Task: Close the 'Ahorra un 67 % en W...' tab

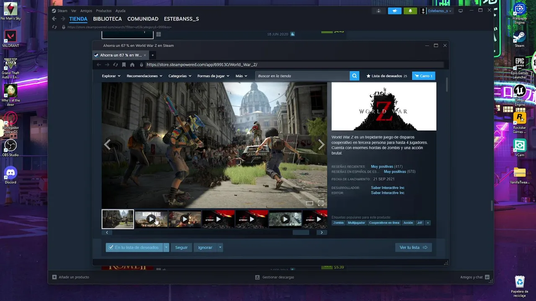Action: click(x=145, y=55)
